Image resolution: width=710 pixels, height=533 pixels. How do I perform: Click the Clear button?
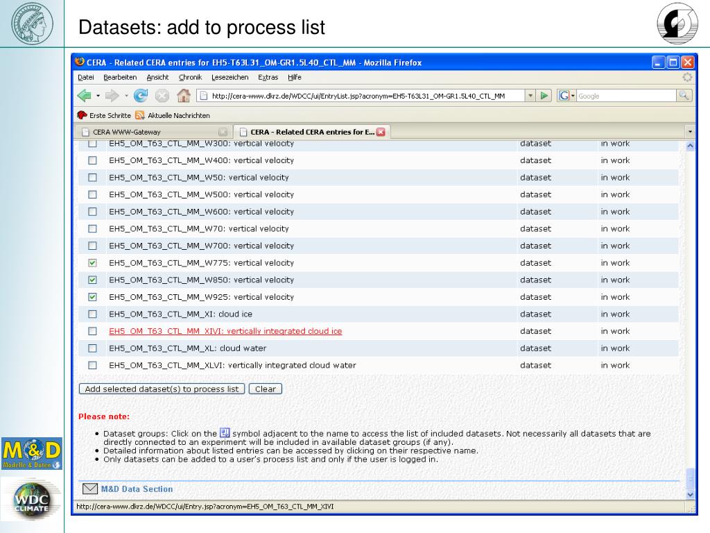point(266,389)
